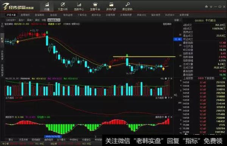This screenshot has height=146, width=227.
Task: Open the 资讯内参 news icon
Action: coord(111,6)
